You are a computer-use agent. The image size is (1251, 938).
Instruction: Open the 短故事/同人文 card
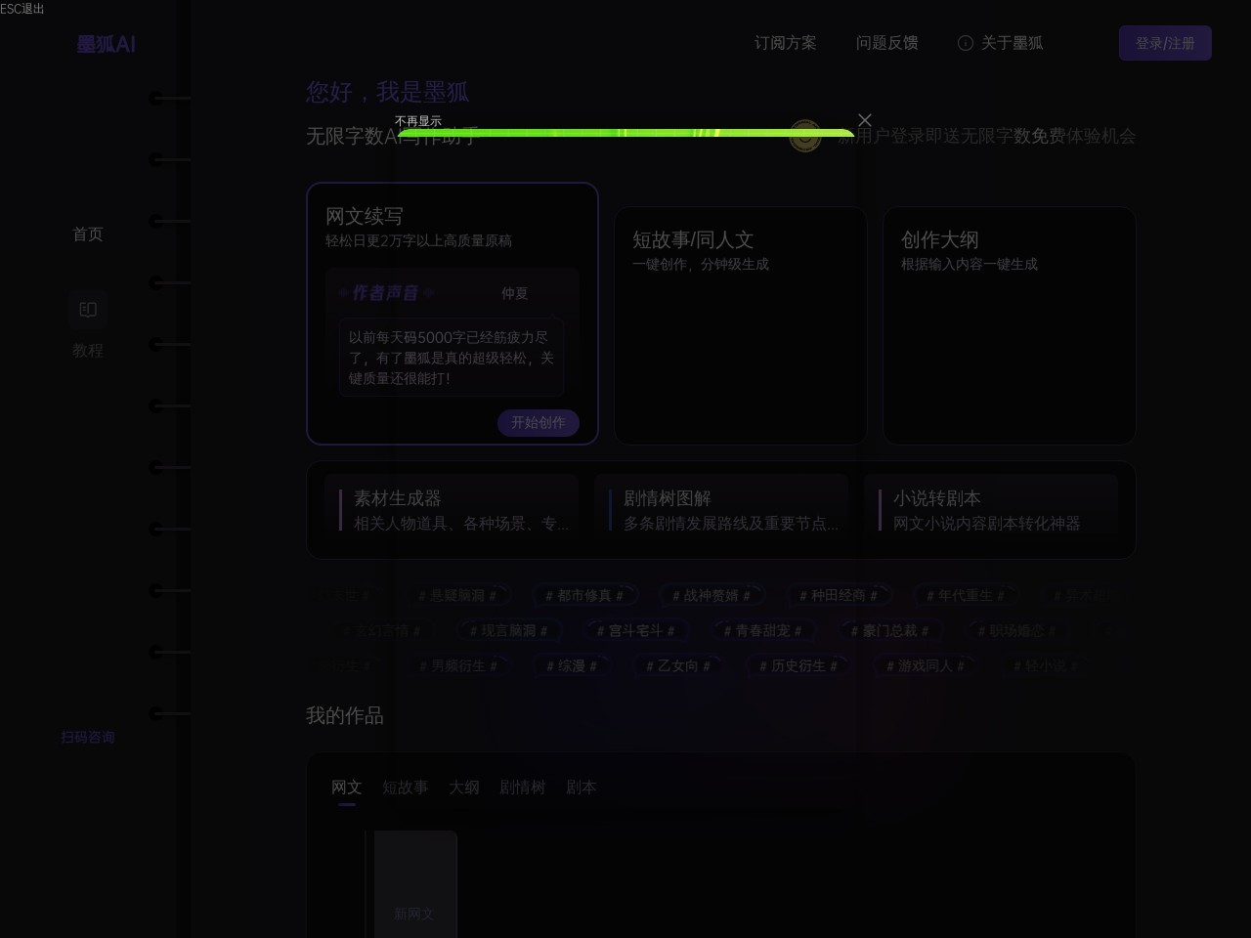tap(740, 322)
